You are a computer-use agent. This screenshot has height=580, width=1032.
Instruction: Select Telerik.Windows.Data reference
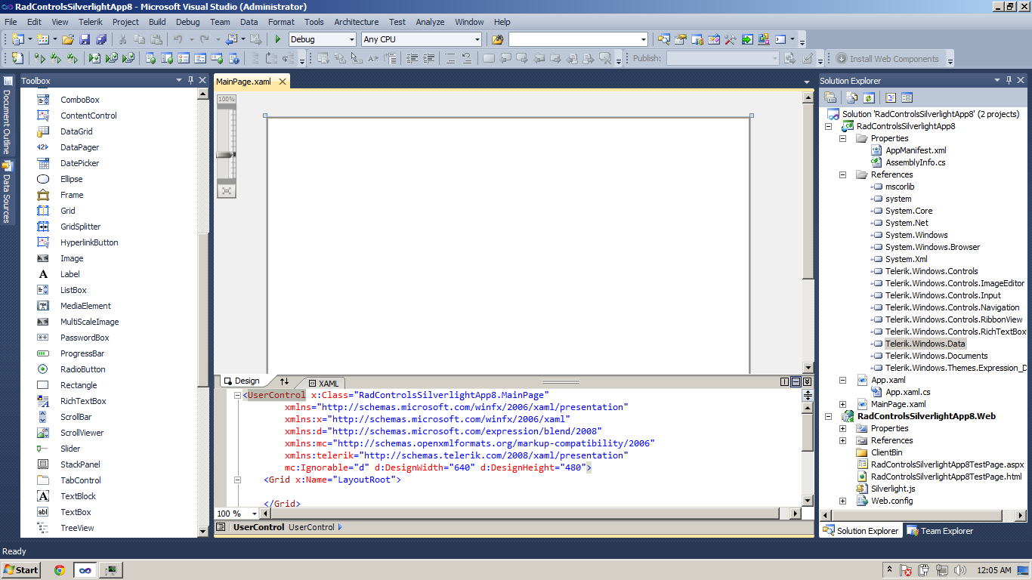925,344
